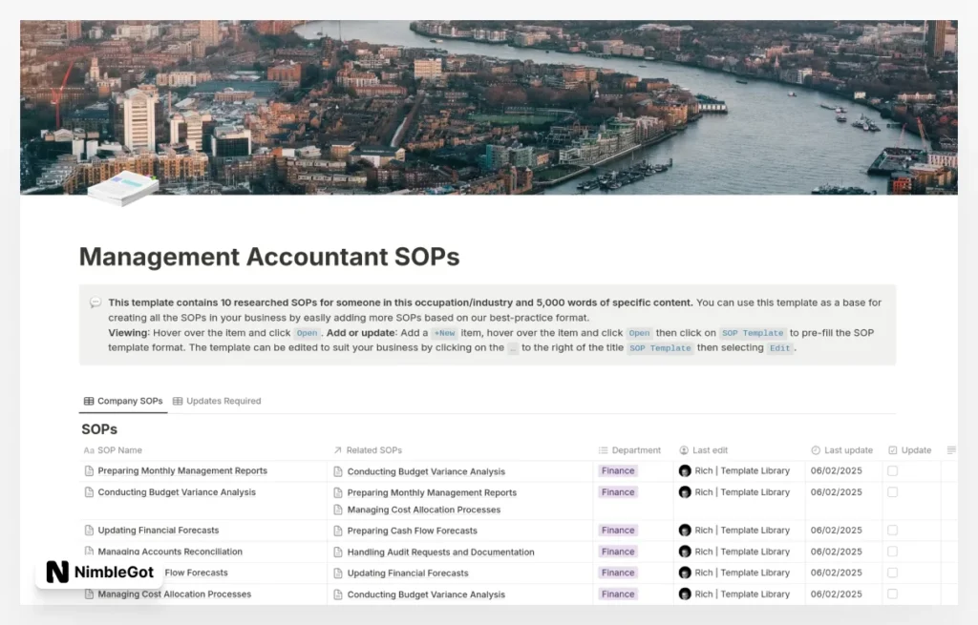
Task: Click the person icon in the Last edit header
Action: [x=682, y=449]
